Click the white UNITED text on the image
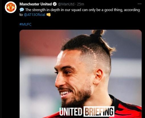 pos(71,111)
